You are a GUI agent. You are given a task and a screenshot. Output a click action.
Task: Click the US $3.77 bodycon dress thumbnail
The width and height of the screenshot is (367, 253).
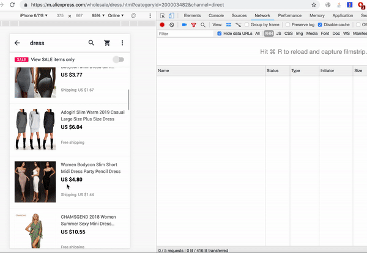(x=35, y=82)
